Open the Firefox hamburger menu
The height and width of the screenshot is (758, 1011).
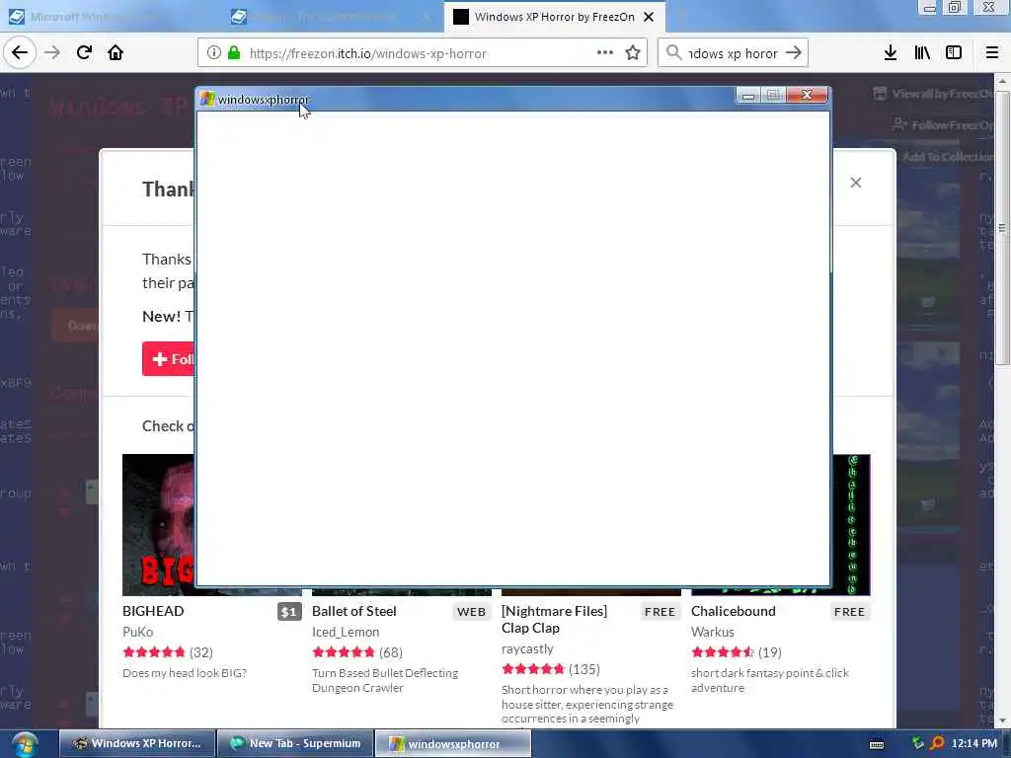point(991,52)
